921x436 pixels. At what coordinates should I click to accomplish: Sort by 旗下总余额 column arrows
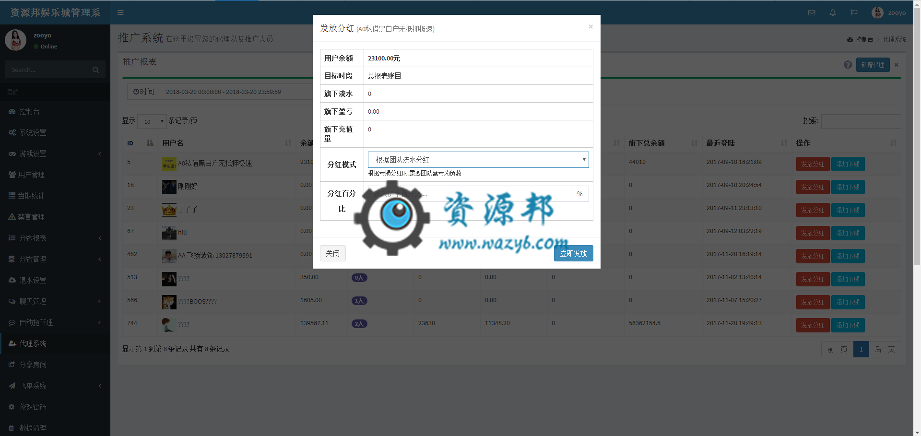pyautogui.click(x=694, y=143)
